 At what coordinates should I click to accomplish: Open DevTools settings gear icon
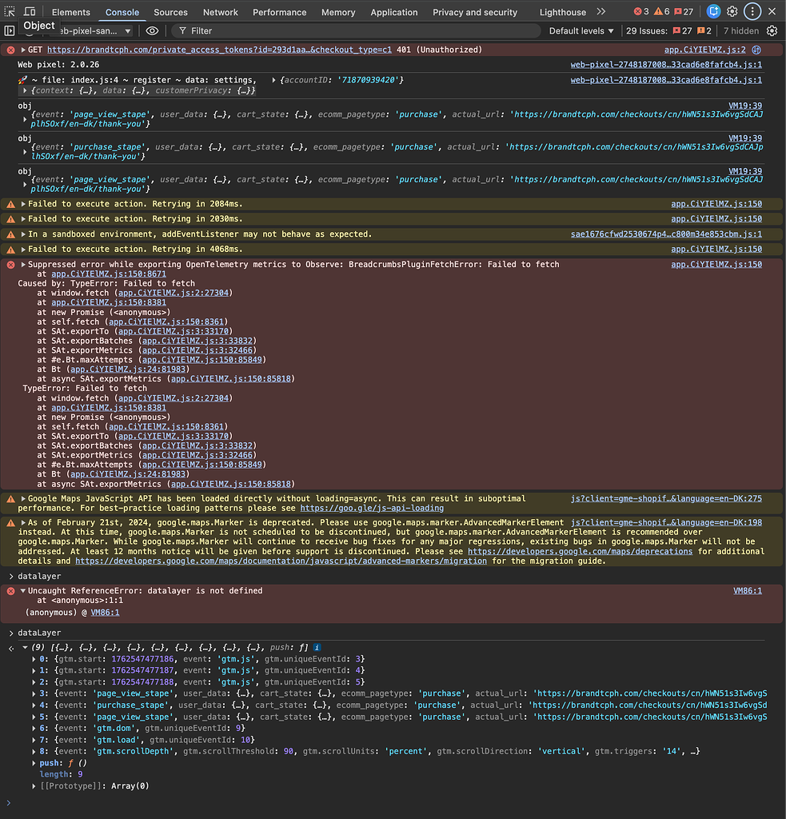point(732,12)
